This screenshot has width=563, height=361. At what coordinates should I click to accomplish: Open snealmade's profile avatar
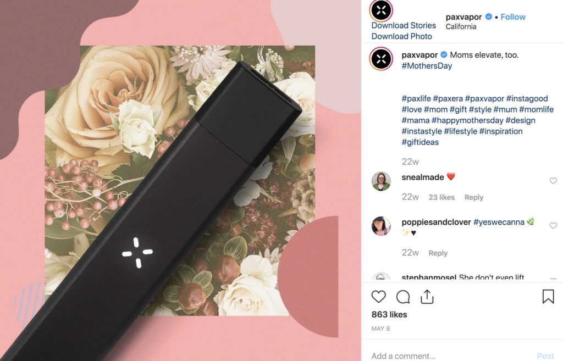tap(381, 181)
